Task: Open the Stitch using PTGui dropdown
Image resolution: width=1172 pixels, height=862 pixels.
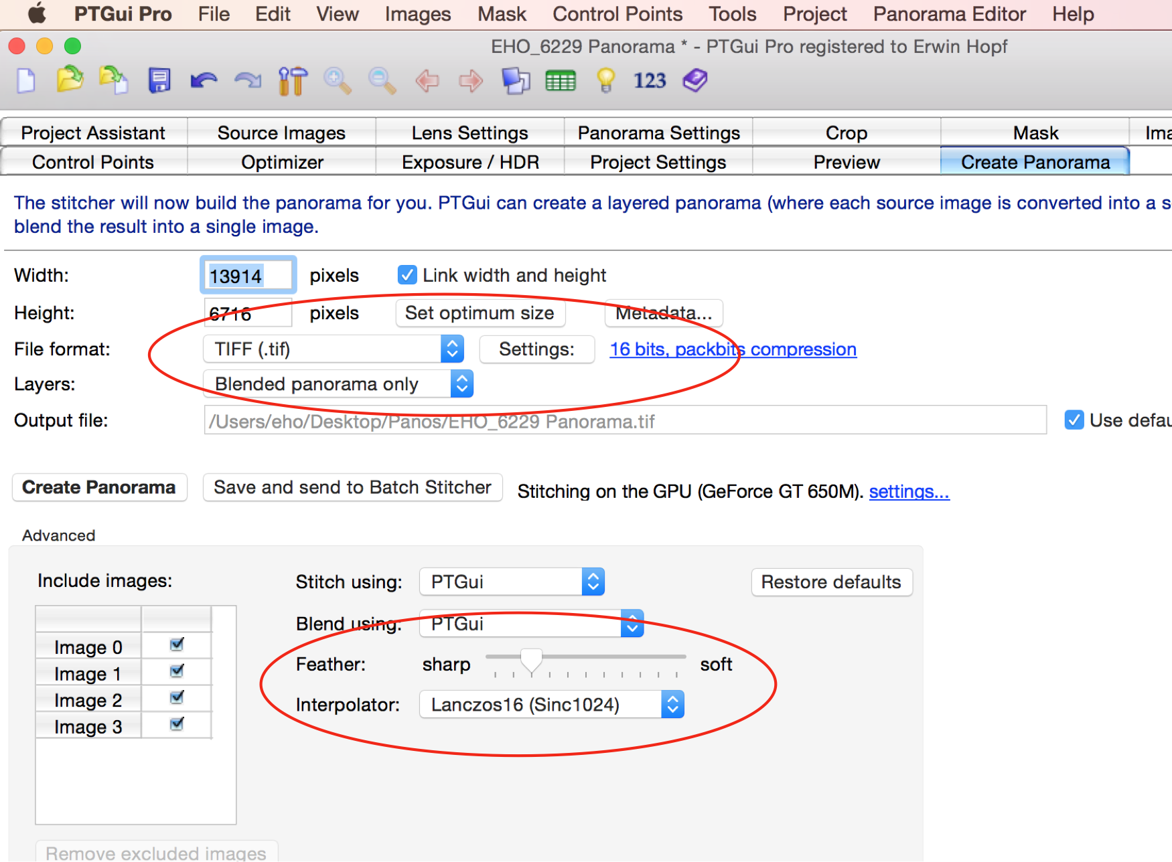Action: (512, 582)
